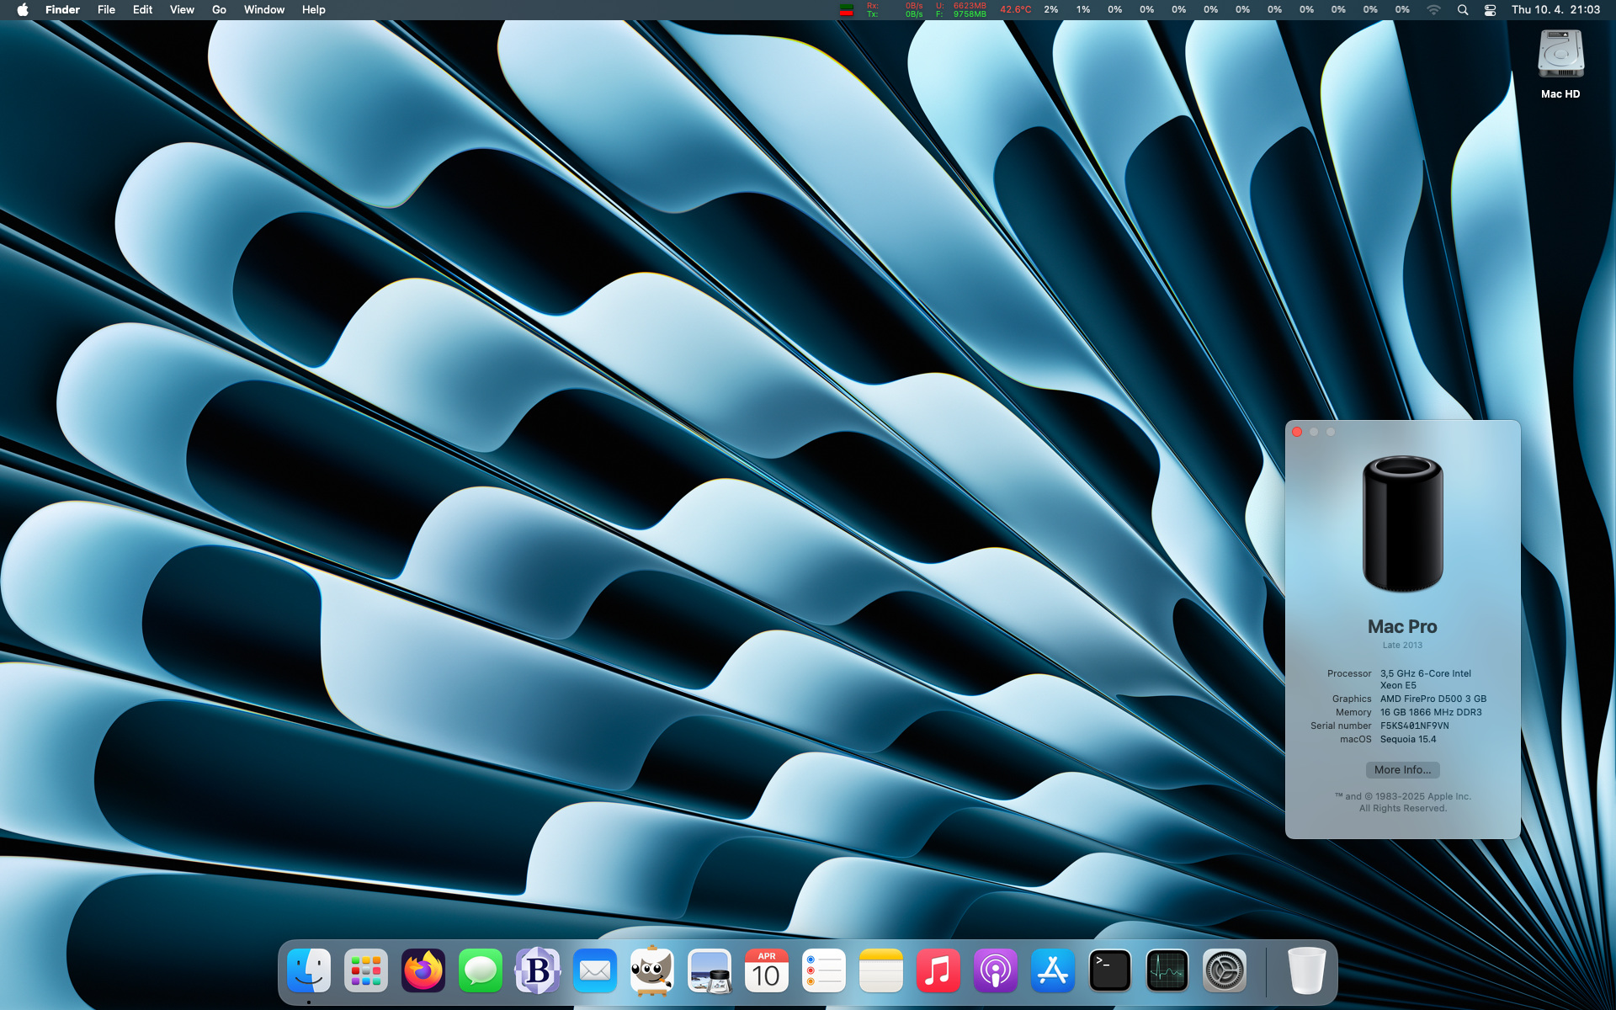This screenshot has height=1010, width=1616.
Task: Open Podcasts app in the Dock
Action: (x=995, y=971)
